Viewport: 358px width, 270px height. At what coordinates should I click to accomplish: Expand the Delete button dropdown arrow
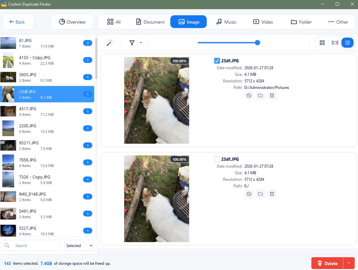[x=348, y=263]
